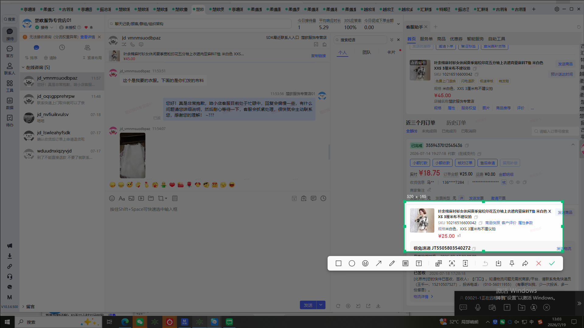Filter orders by 已完成(1)
The height and width of the screenshot is (328, 584).
pyautogui.click(x=449, y=131)
